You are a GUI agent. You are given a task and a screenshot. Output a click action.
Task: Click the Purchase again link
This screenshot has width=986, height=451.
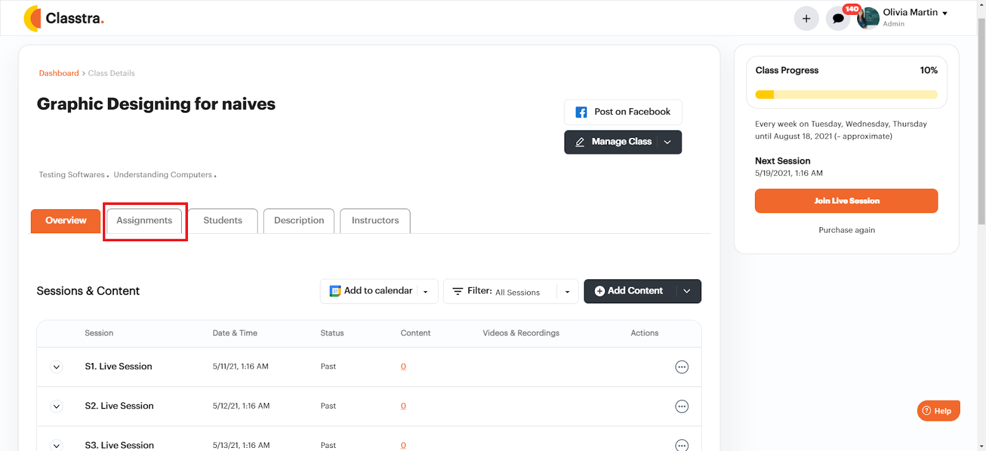pyautogui.click(x=847, y=230)
